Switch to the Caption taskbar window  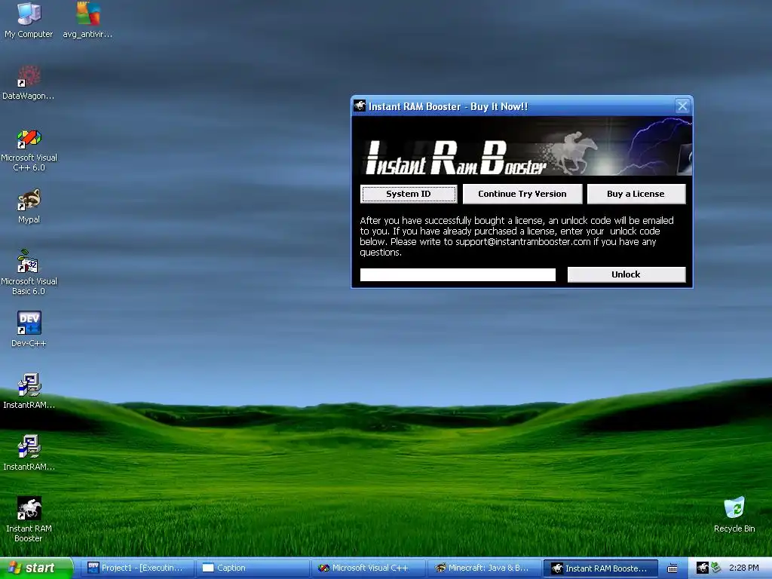tap(253, 568)
